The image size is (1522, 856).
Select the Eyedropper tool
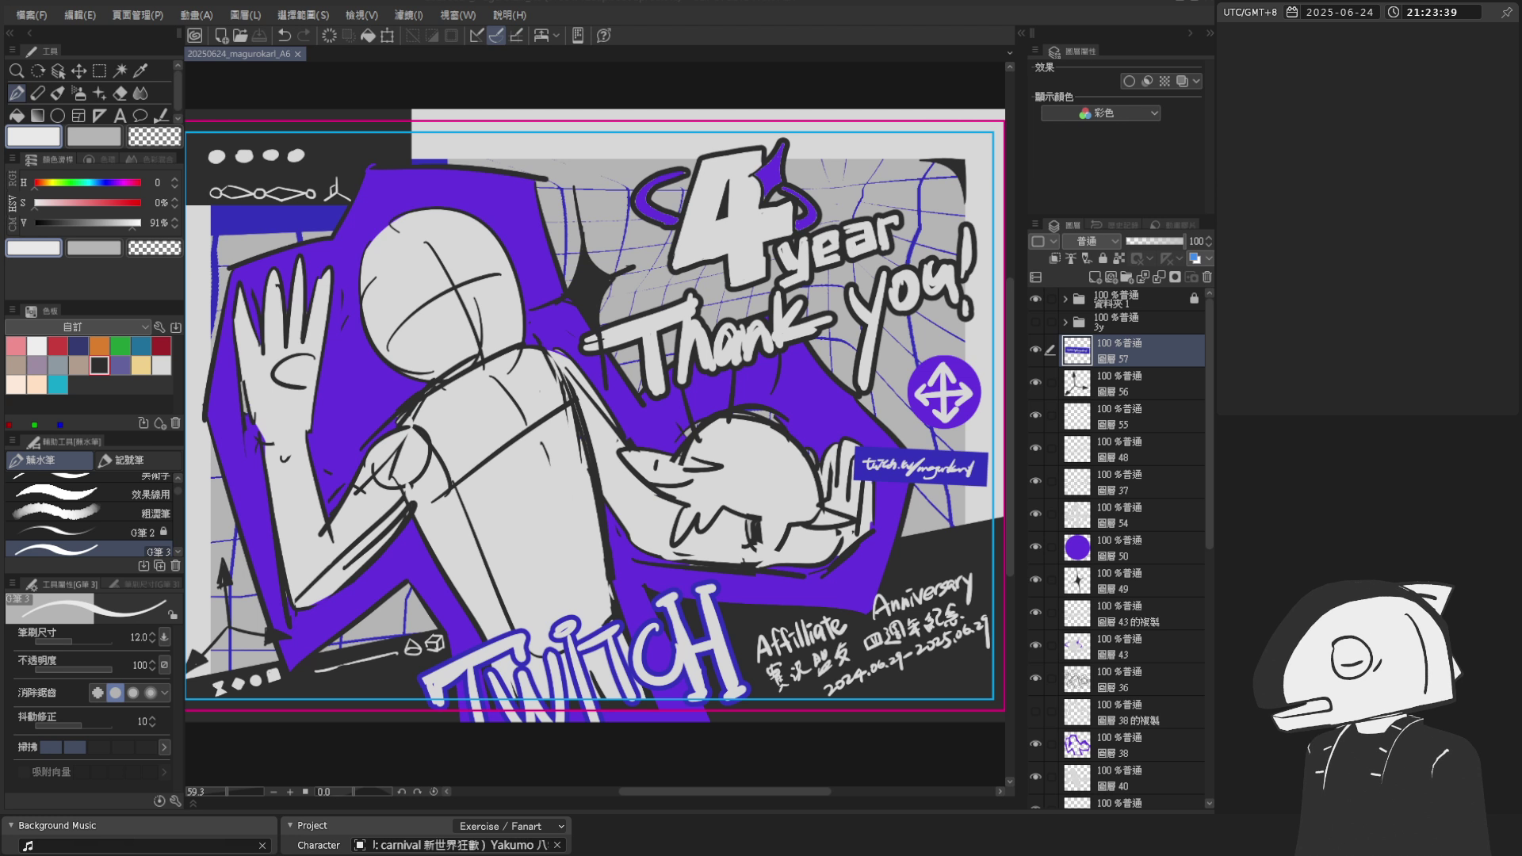141,71
